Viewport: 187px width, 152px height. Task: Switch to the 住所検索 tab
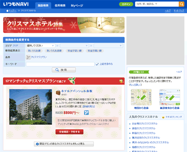coord(60,6)
